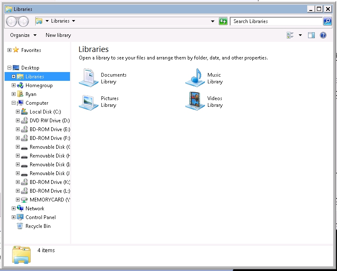Click in the Search Libraries field
The width and height of the screenshot is (337, 271).
tap(276, 21)
